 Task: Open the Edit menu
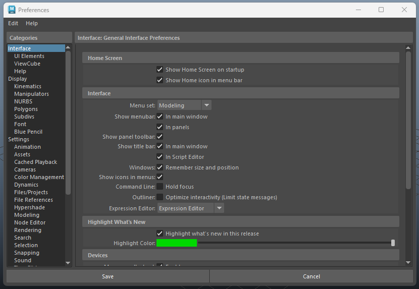[x=13, y=23]
